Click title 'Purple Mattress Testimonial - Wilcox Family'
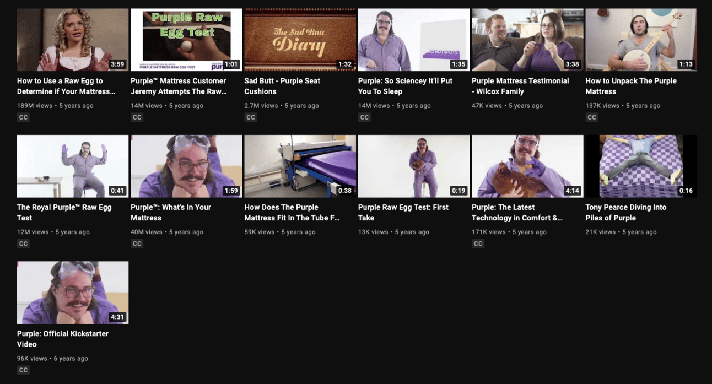The width and height of the screenshot is (712, 384). pos(520,86)
